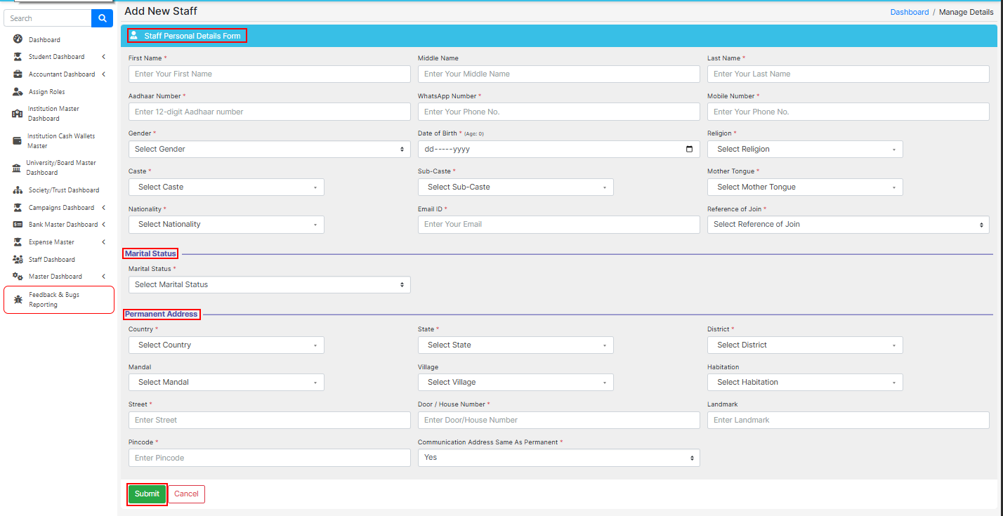Open the Date of Birth calendar picker
This screenshot has height=516, width=1003.
tap(689, 150)
